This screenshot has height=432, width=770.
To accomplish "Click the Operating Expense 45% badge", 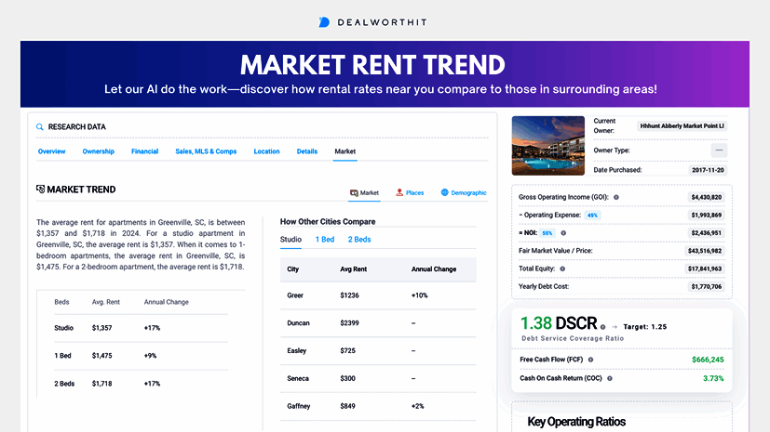I will (x=592, y=216).
